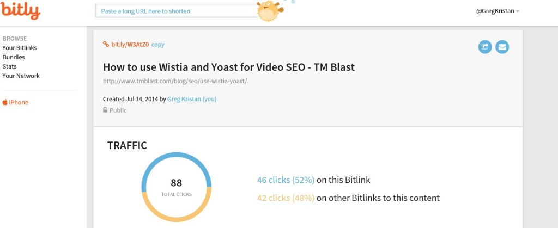Click the chain link icon beside bit.ly/W3AtZ0
558x228 pixels.
[106, 45]
